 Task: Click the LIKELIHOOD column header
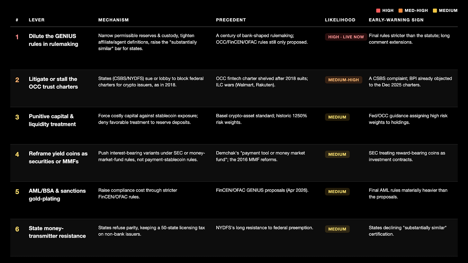pyautogui.click(x=340, y=20)
